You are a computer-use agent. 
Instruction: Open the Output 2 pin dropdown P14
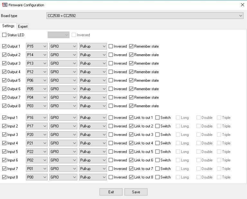point(37,55)
